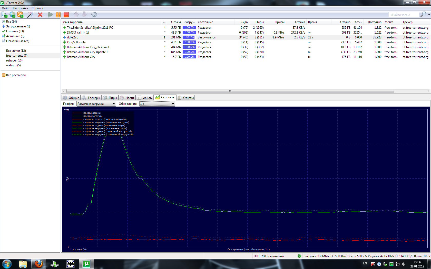Click the search magnifier icon
The height and width of the screenshot is (269, 431).
click(x=423, y=15)
